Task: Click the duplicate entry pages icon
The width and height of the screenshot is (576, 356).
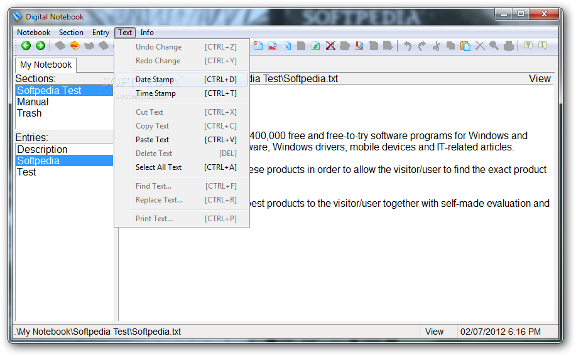Action: pos(287,46)
